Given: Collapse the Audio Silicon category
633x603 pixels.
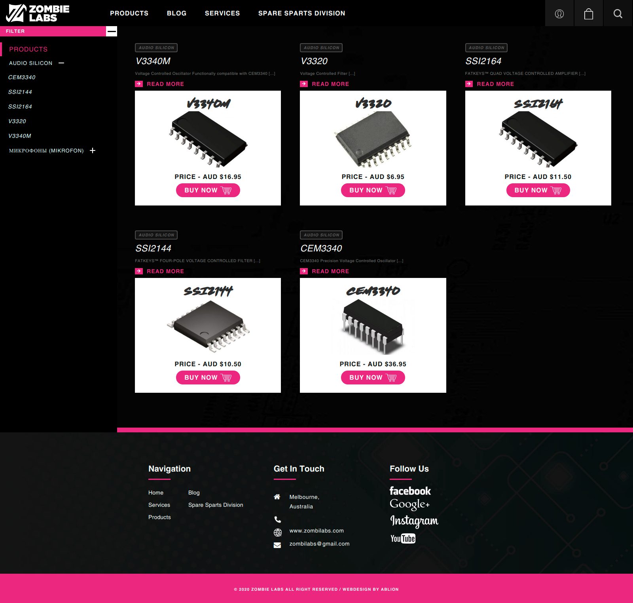Looking at the screenshot, I should (61, 63).
